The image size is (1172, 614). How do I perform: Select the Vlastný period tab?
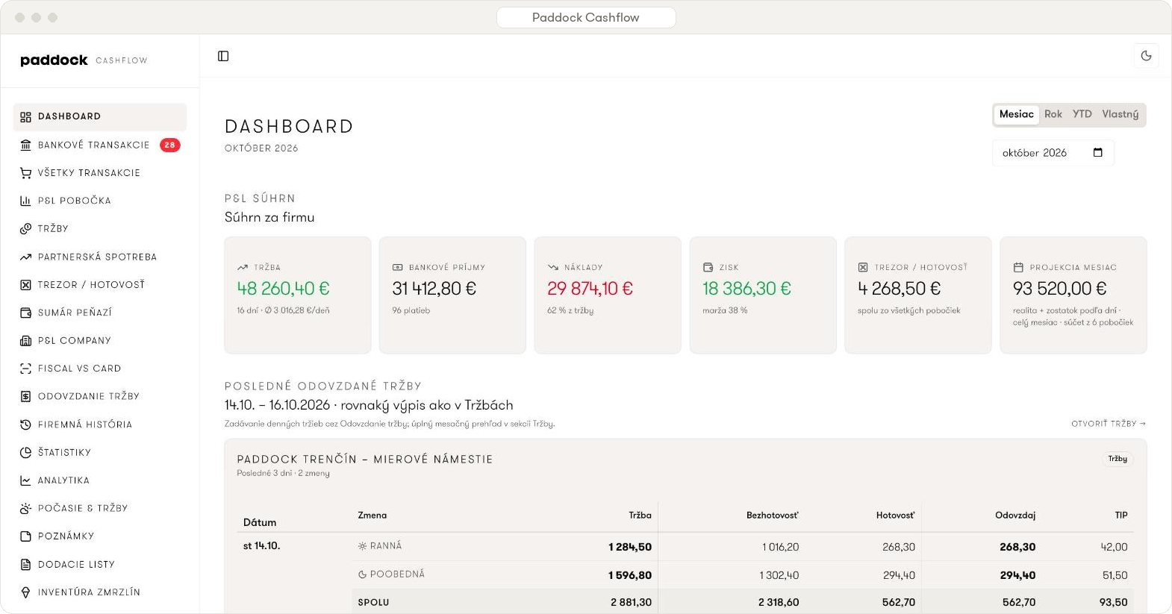coord(1120,114)
